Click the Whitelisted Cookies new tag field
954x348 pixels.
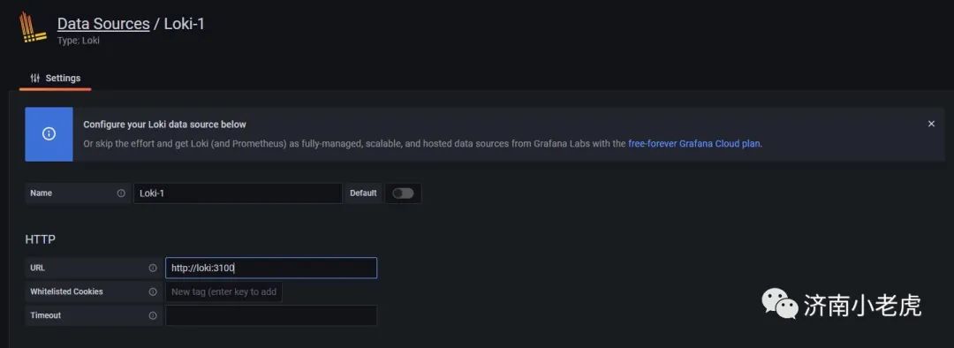tap(223, 291)
